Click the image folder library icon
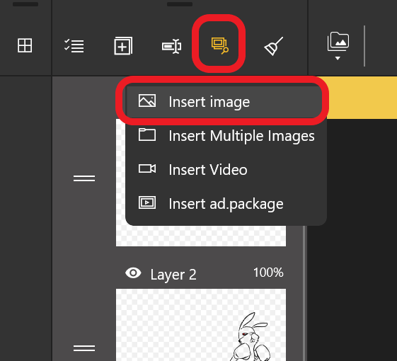397x361 pixels. [x=338, y=42]
